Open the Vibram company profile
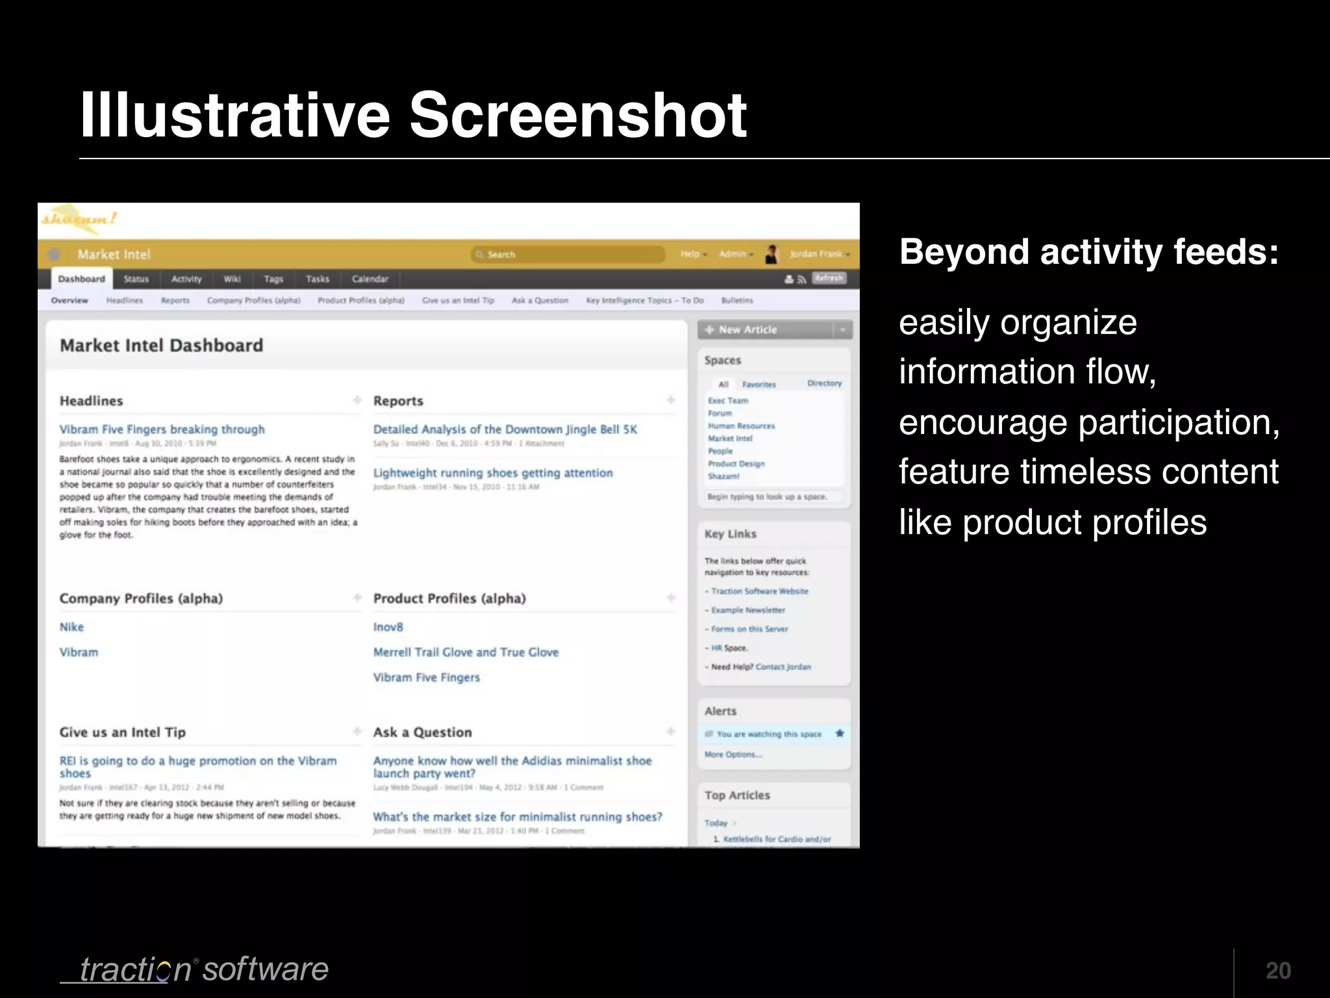Screen dimensions: 1330x998 (x=79, y=652)
